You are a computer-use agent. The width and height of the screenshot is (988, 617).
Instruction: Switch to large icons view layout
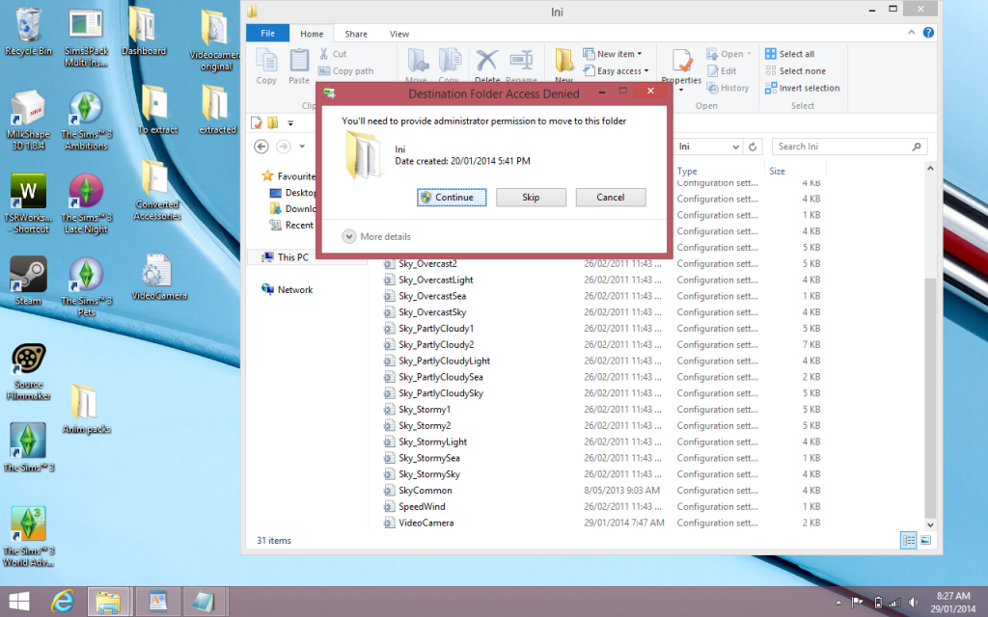(925, 540)
